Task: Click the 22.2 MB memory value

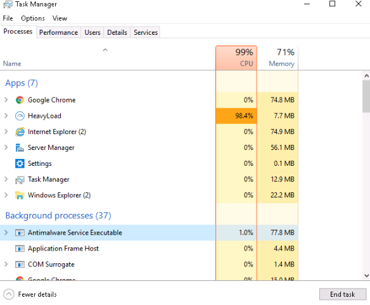Action: click(x=283, y=195)
